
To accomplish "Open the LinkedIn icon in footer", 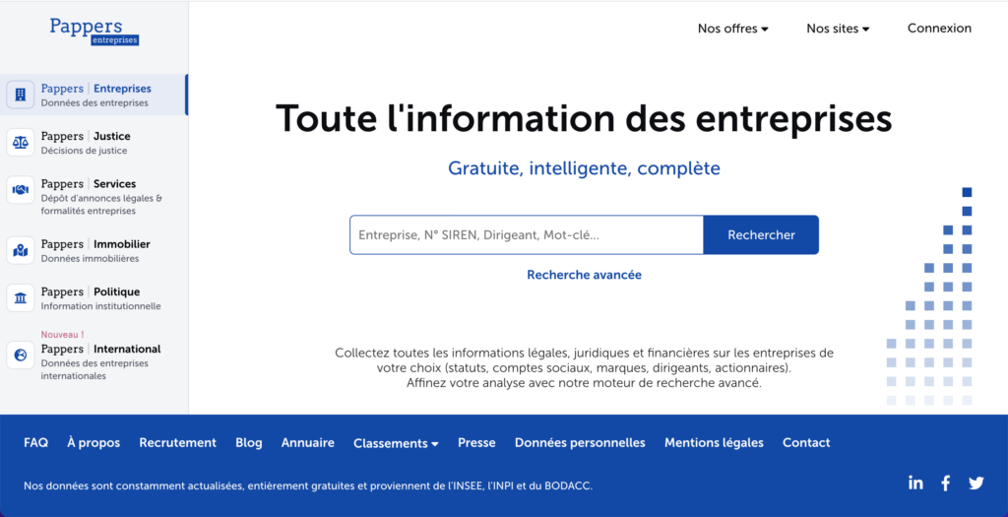I will [x=915, y=483].
